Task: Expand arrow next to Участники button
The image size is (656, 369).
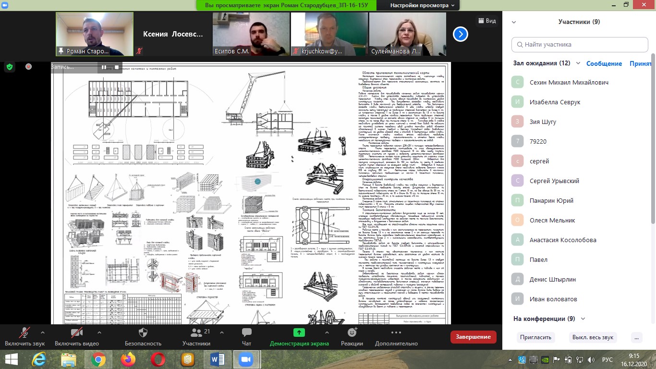Action: coord(223,332)
